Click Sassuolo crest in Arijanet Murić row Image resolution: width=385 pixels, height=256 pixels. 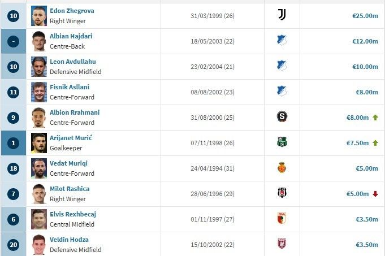(x=282, y=142)
